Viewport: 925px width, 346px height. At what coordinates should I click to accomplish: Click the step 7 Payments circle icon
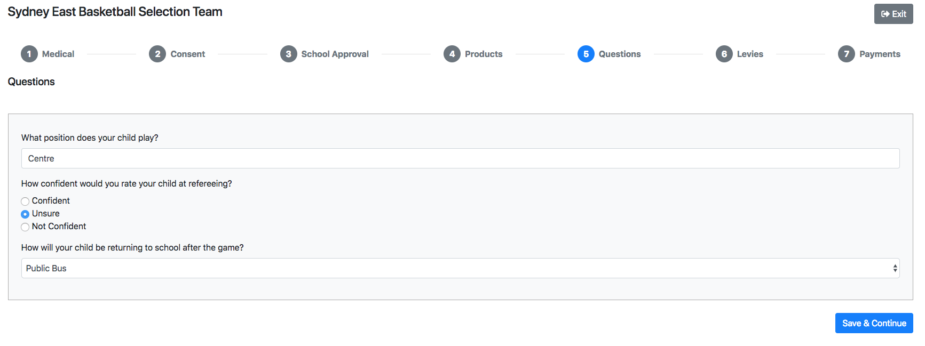847,54
